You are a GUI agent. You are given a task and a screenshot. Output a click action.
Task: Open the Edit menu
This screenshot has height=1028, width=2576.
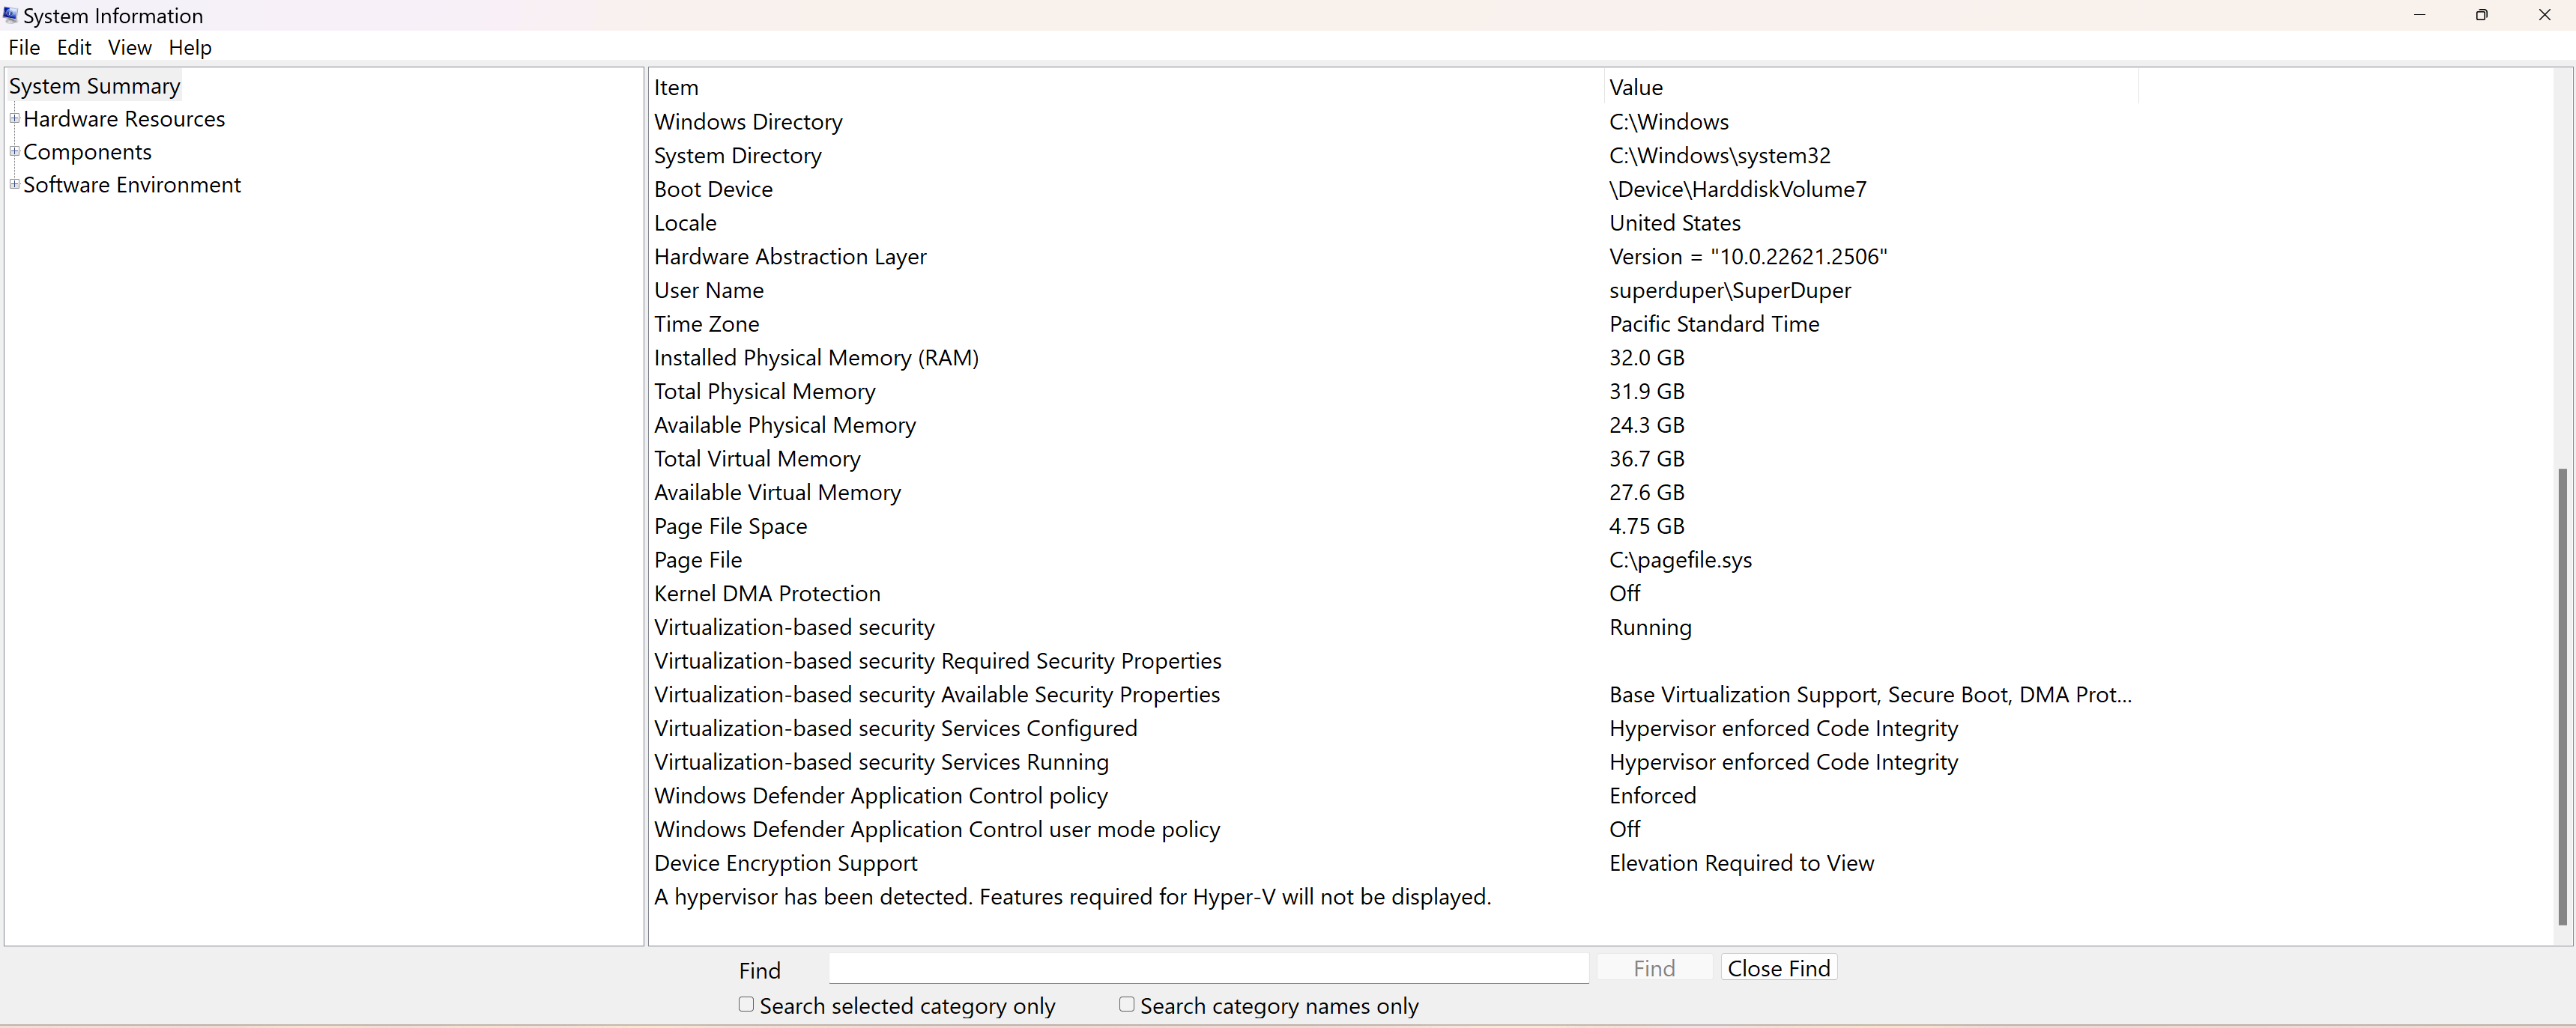[x=74, y=48]
